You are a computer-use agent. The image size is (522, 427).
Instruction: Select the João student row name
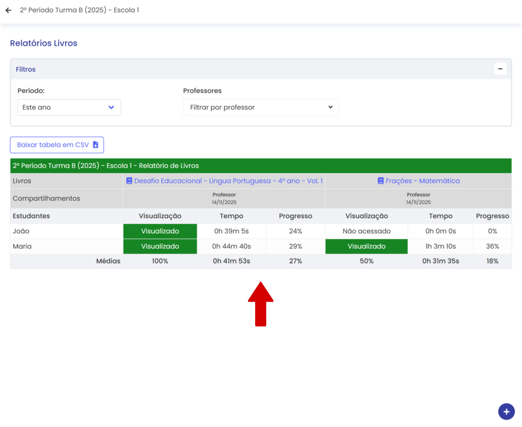(x=21, y=231)
